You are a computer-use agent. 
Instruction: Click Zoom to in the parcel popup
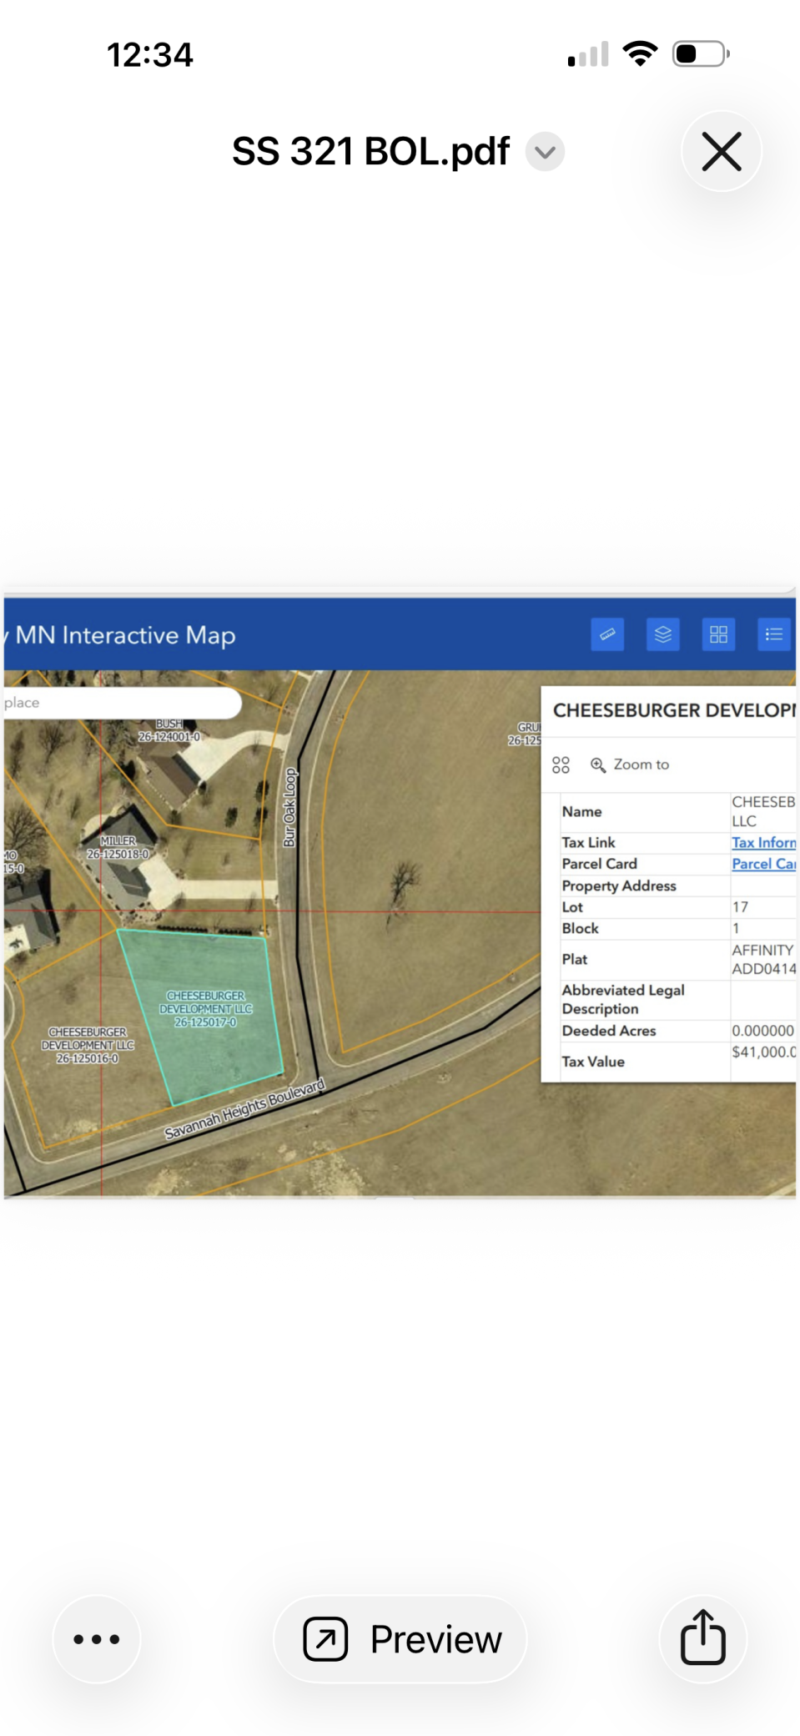tap(630, 765)
